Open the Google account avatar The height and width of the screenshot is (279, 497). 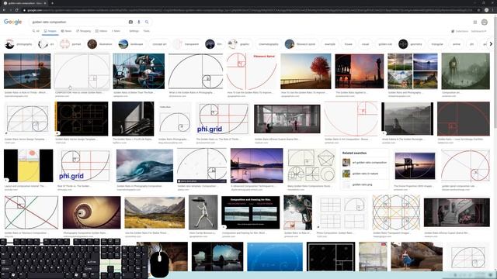[x=485, y=22]
